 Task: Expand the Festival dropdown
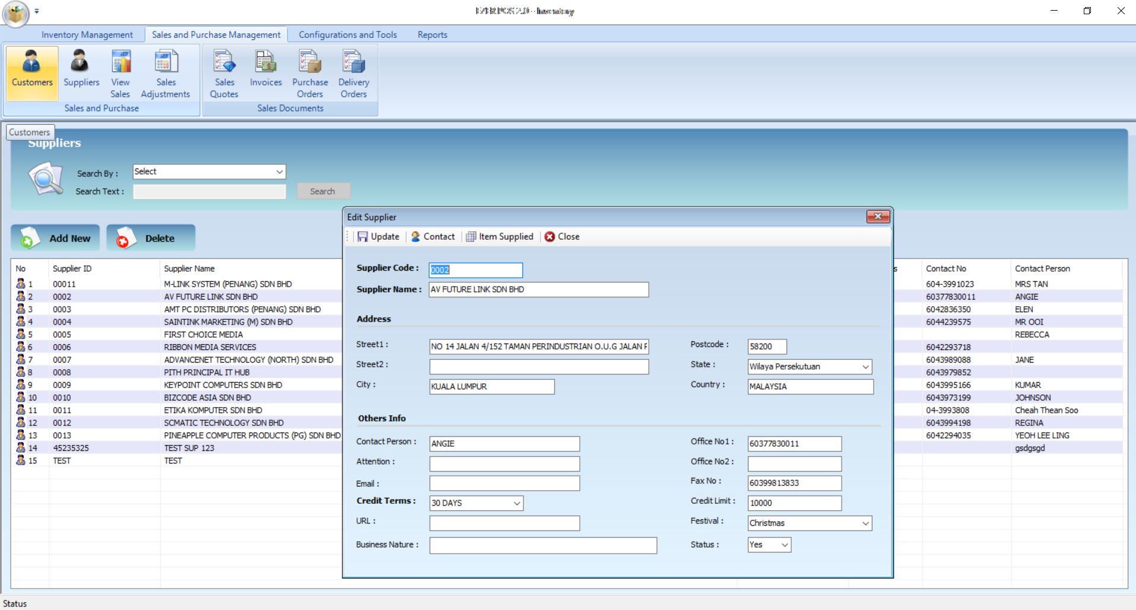coord(865,523)
